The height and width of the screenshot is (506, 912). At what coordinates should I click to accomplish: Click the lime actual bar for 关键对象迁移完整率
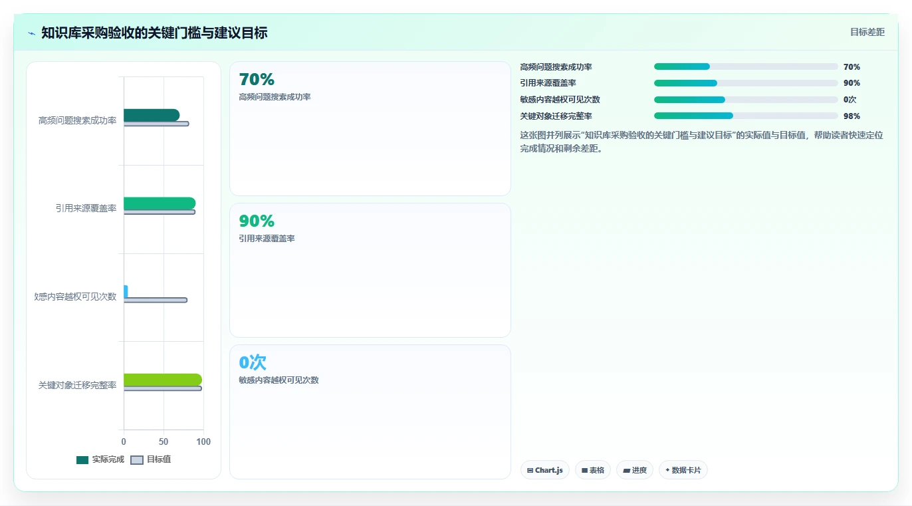pyautogui.click(x=163, y=380)
